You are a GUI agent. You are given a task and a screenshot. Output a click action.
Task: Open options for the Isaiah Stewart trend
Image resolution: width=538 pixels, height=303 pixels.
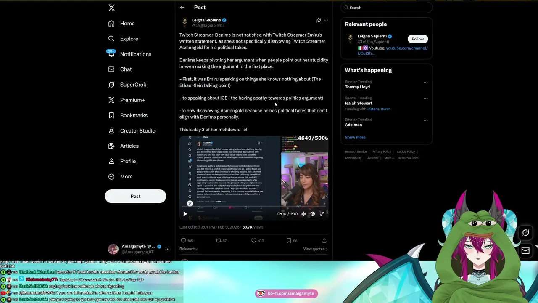coord(425,99)
